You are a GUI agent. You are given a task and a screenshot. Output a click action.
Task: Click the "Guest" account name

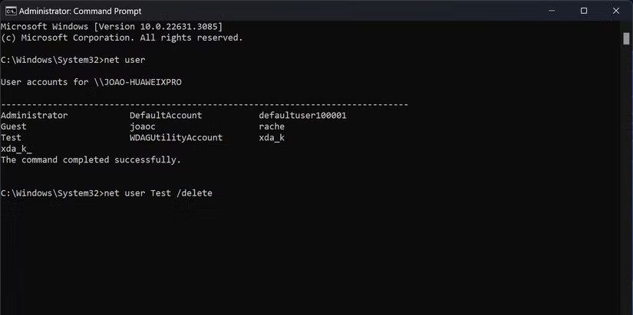click(x=15, y=126)
